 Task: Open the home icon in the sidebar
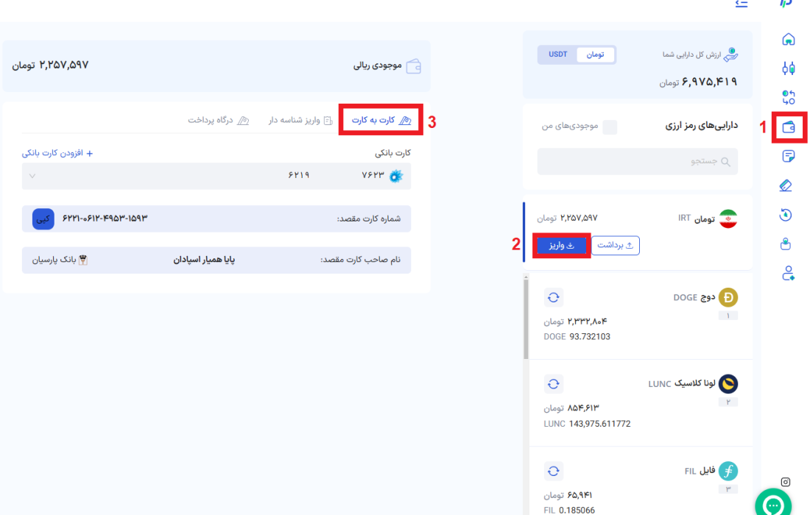788,39
